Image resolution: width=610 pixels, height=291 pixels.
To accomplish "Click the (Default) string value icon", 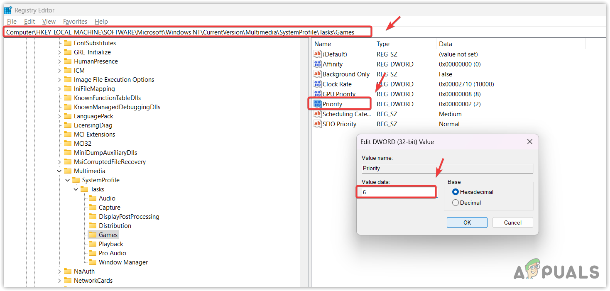I will [318, 54].
